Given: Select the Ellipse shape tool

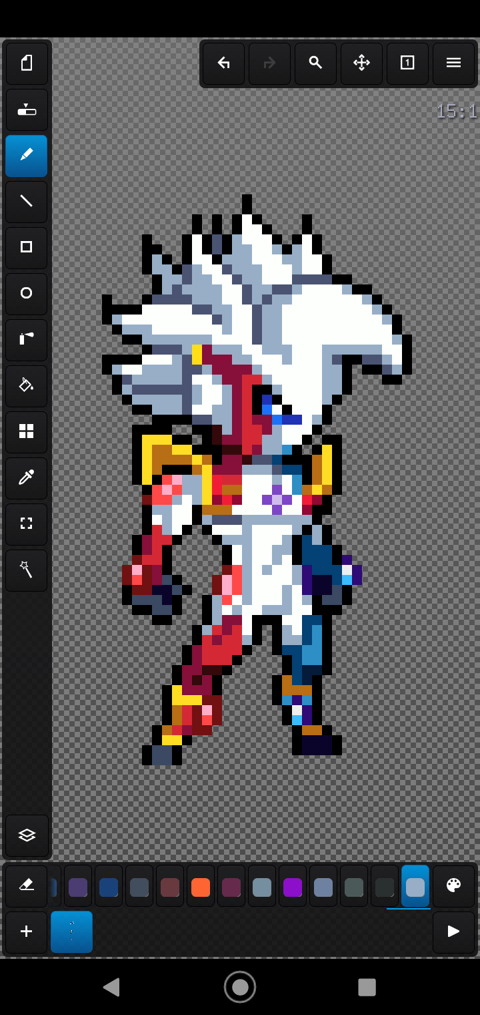Looking at the screenshot, I should 27,294.
